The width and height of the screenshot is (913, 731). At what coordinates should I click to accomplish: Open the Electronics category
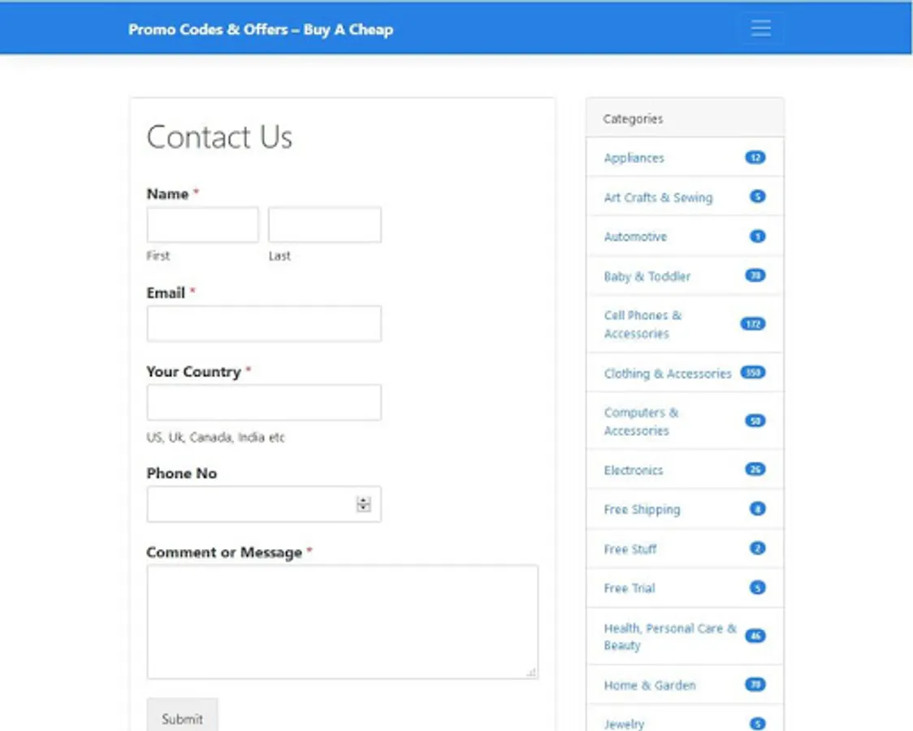633,470
